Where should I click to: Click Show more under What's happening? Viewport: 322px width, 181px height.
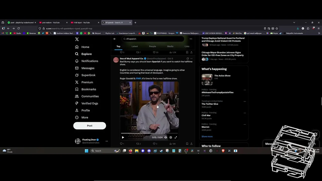207,137
